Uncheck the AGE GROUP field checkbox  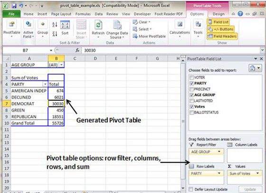pyautogui.click(x=191, y=95)
